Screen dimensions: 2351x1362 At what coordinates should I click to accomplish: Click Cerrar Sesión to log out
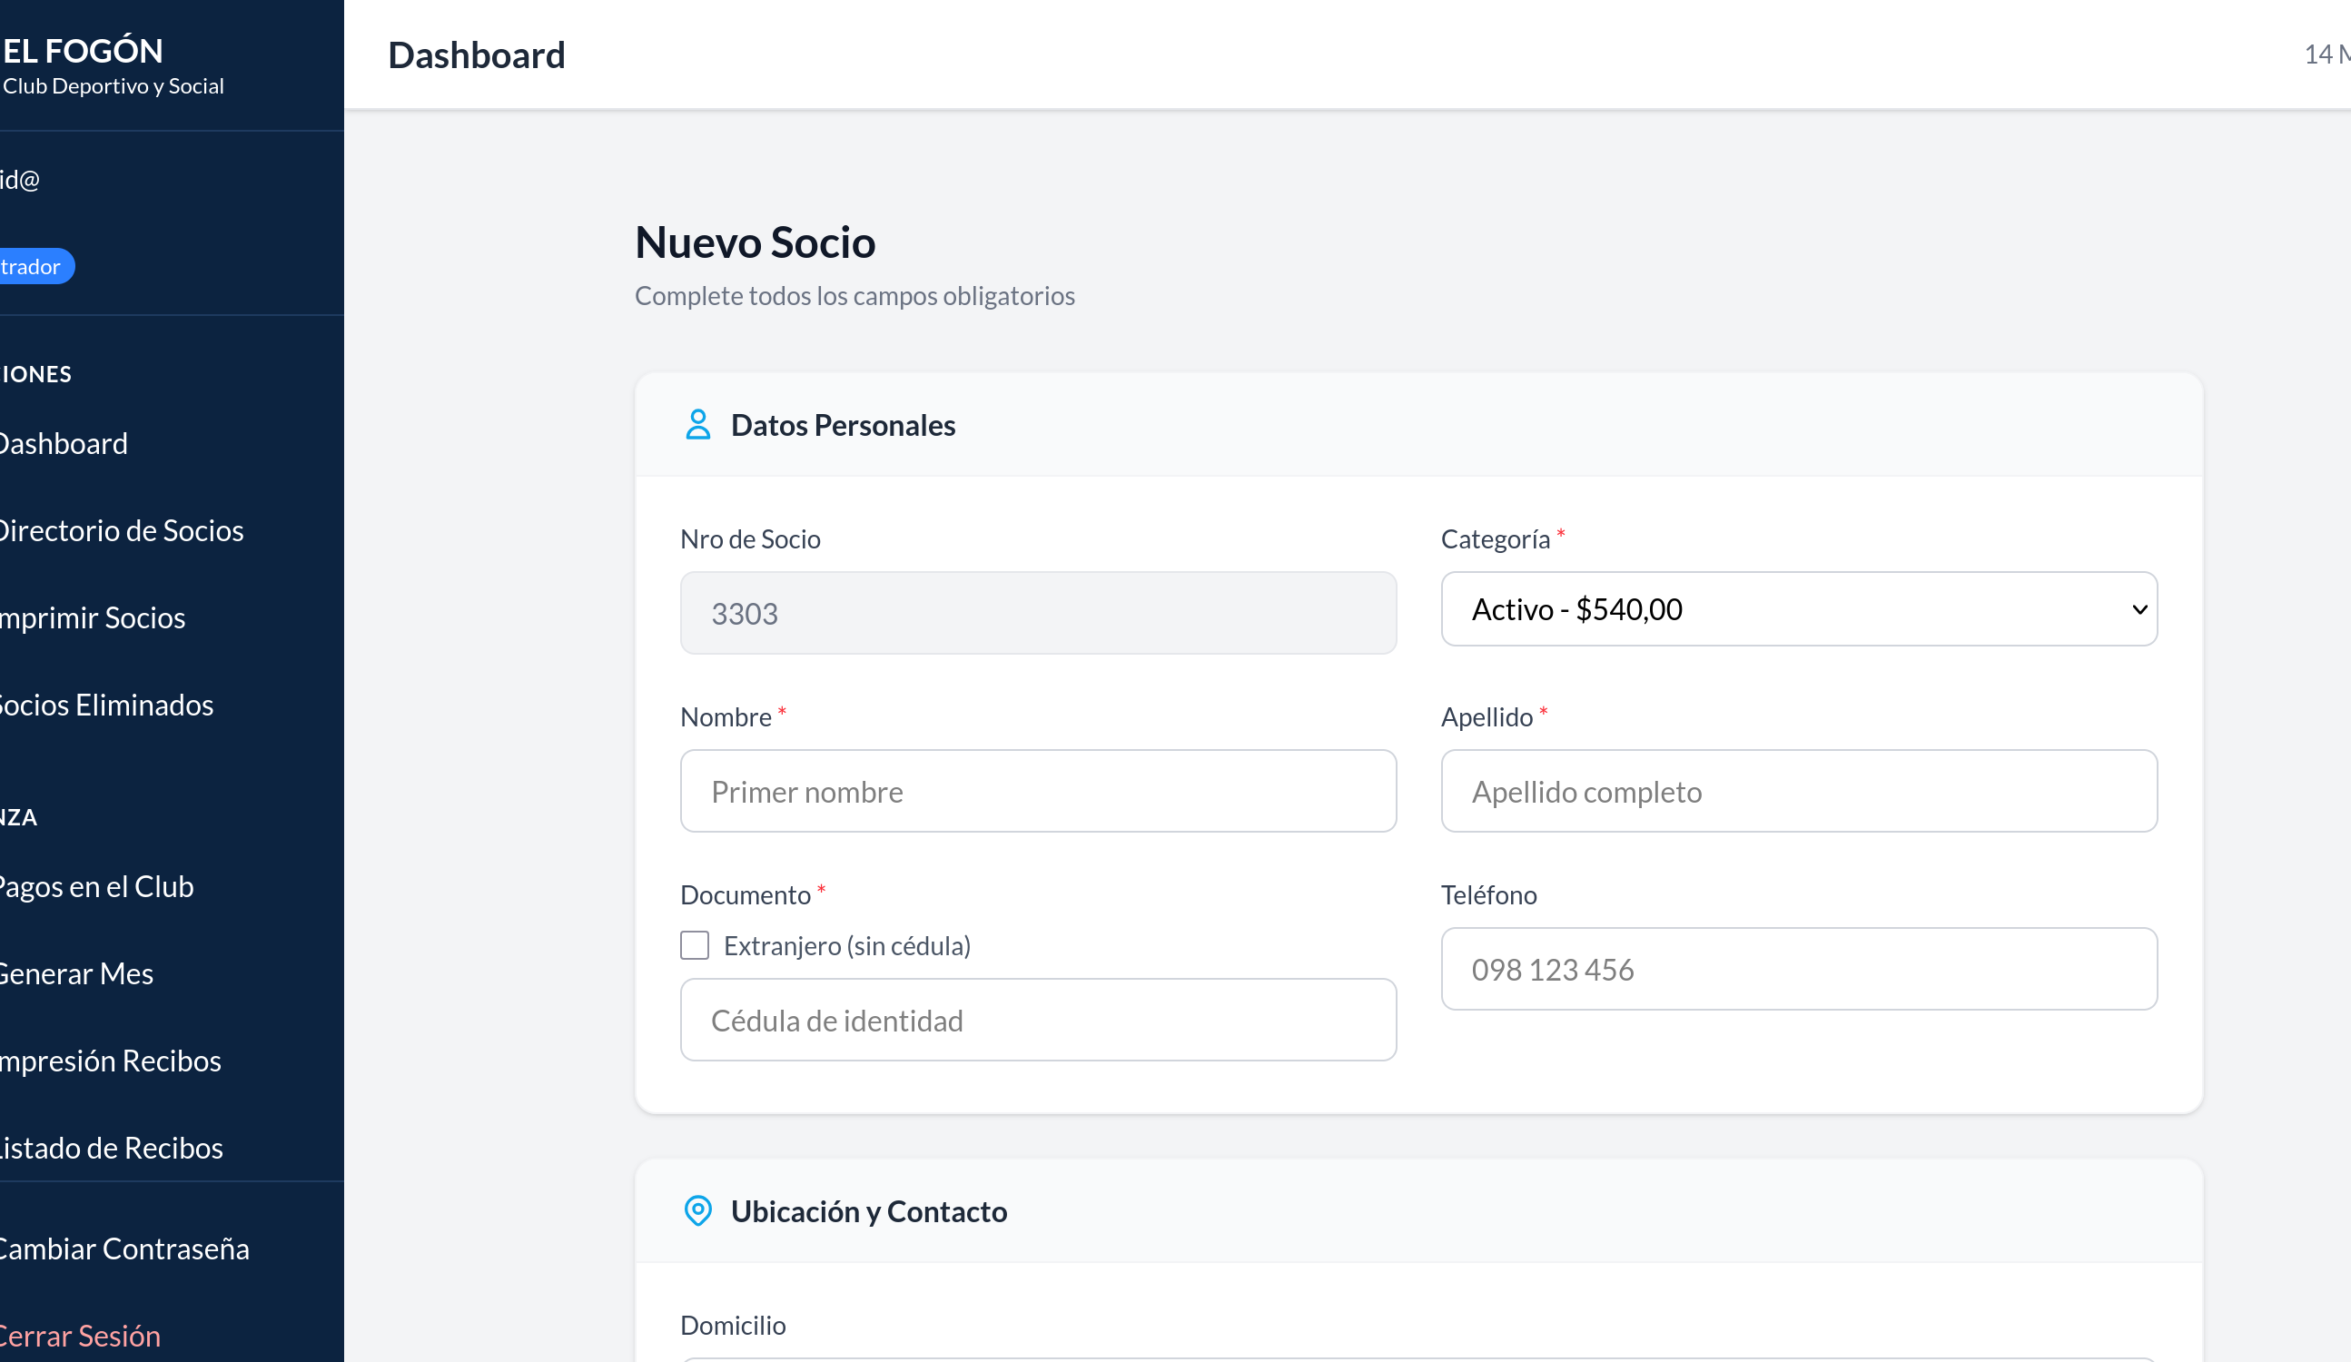tap(80, 1336)
